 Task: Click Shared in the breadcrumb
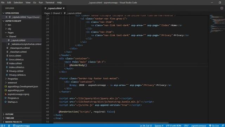click(x=56, y=13)
